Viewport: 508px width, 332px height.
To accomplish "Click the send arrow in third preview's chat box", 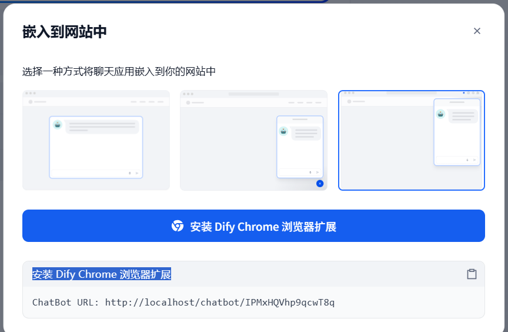I will [x=474, y=160].
